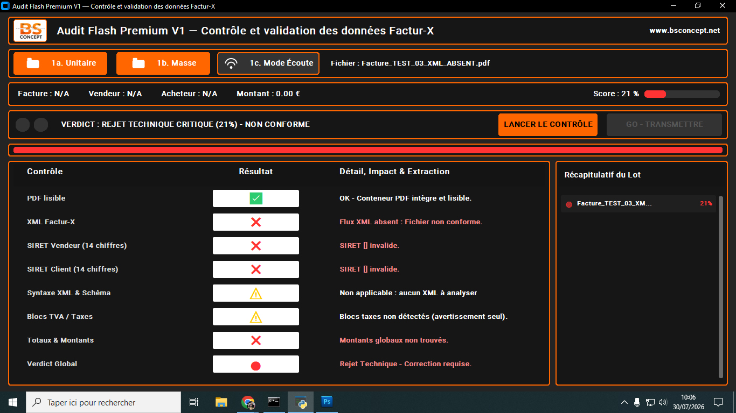
Task: Click the red cross for SIRET Vendeur
Action: click(x=256, y=246)
